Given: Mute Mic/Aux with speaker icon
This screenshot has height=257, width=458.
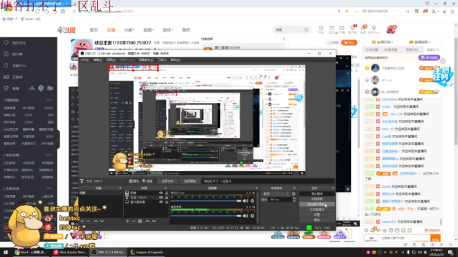Looking at the screenshot, I should click(x=246, y=201).
